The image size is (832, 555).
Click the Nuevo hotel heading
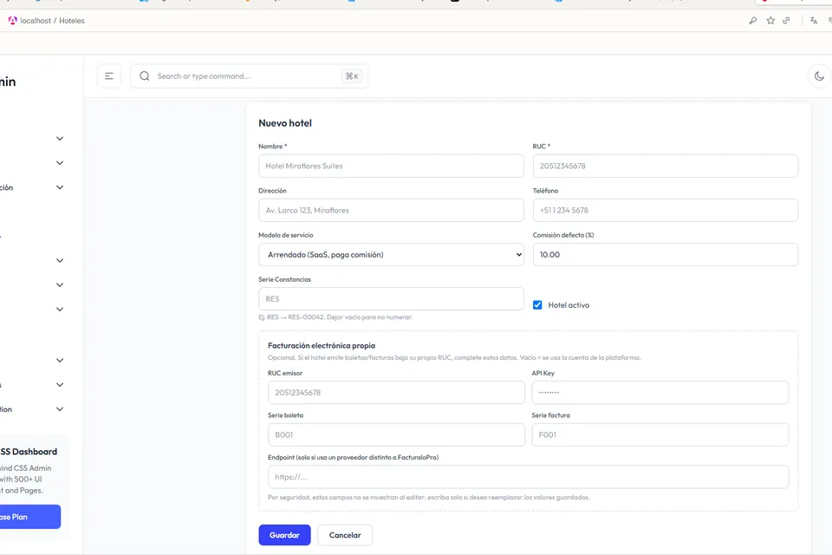pos(285,123)
